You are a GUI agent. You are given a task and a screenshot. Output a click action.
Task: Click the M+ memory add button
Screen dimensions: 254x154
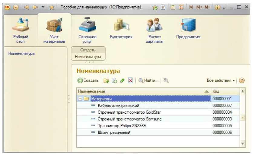click(199, 7)
